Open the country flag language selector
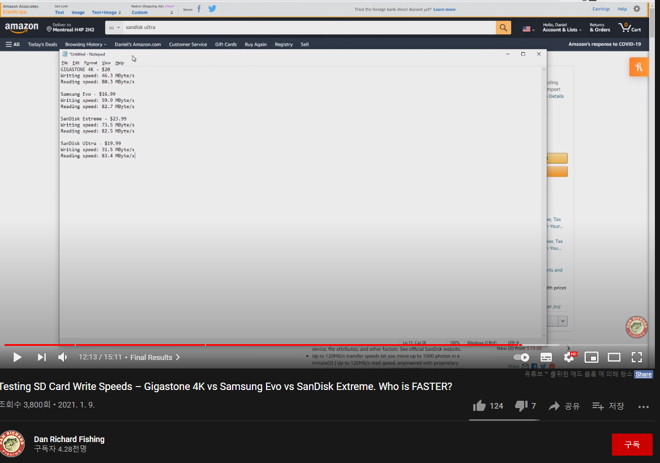660x463 pixels. tap(528, 29)
